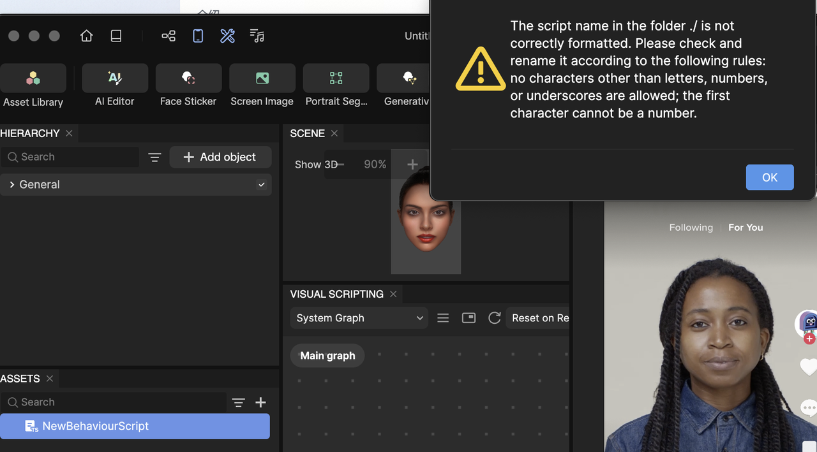Image resolution: width=817 pixels, height=452 pixels.
Task: Click the Add object button
Action: click(220, 157)
